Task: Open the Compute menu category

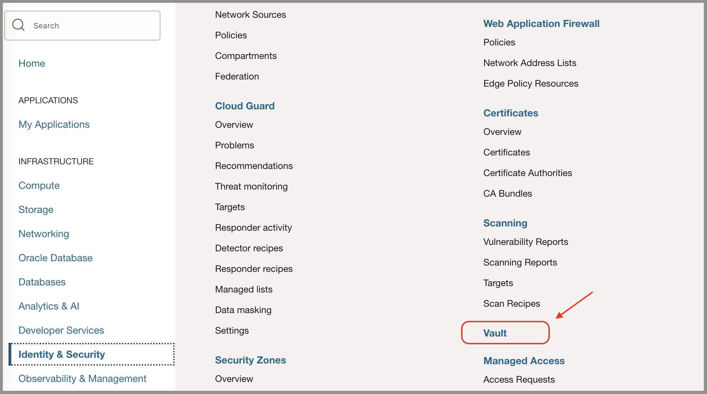Action: tap(39, 185)
